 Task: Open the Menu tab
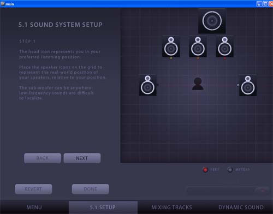[34, 207]
